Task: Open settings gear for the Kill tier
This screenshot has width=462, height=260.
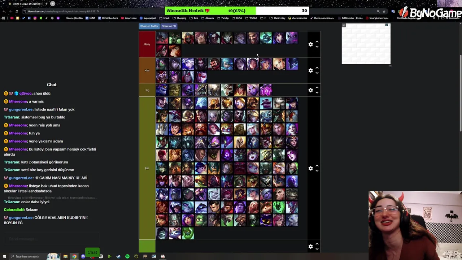Action: 310,168
